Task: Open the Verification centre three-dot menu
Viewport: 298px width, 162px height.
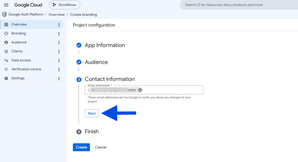Action: (x=59, y=69)
